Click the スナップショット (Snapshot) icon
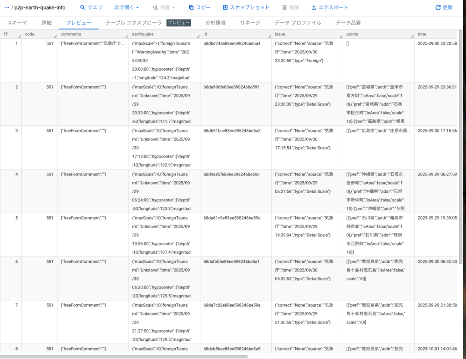The width and height of the screenshot is (466, 359). [x=225, y=8]
